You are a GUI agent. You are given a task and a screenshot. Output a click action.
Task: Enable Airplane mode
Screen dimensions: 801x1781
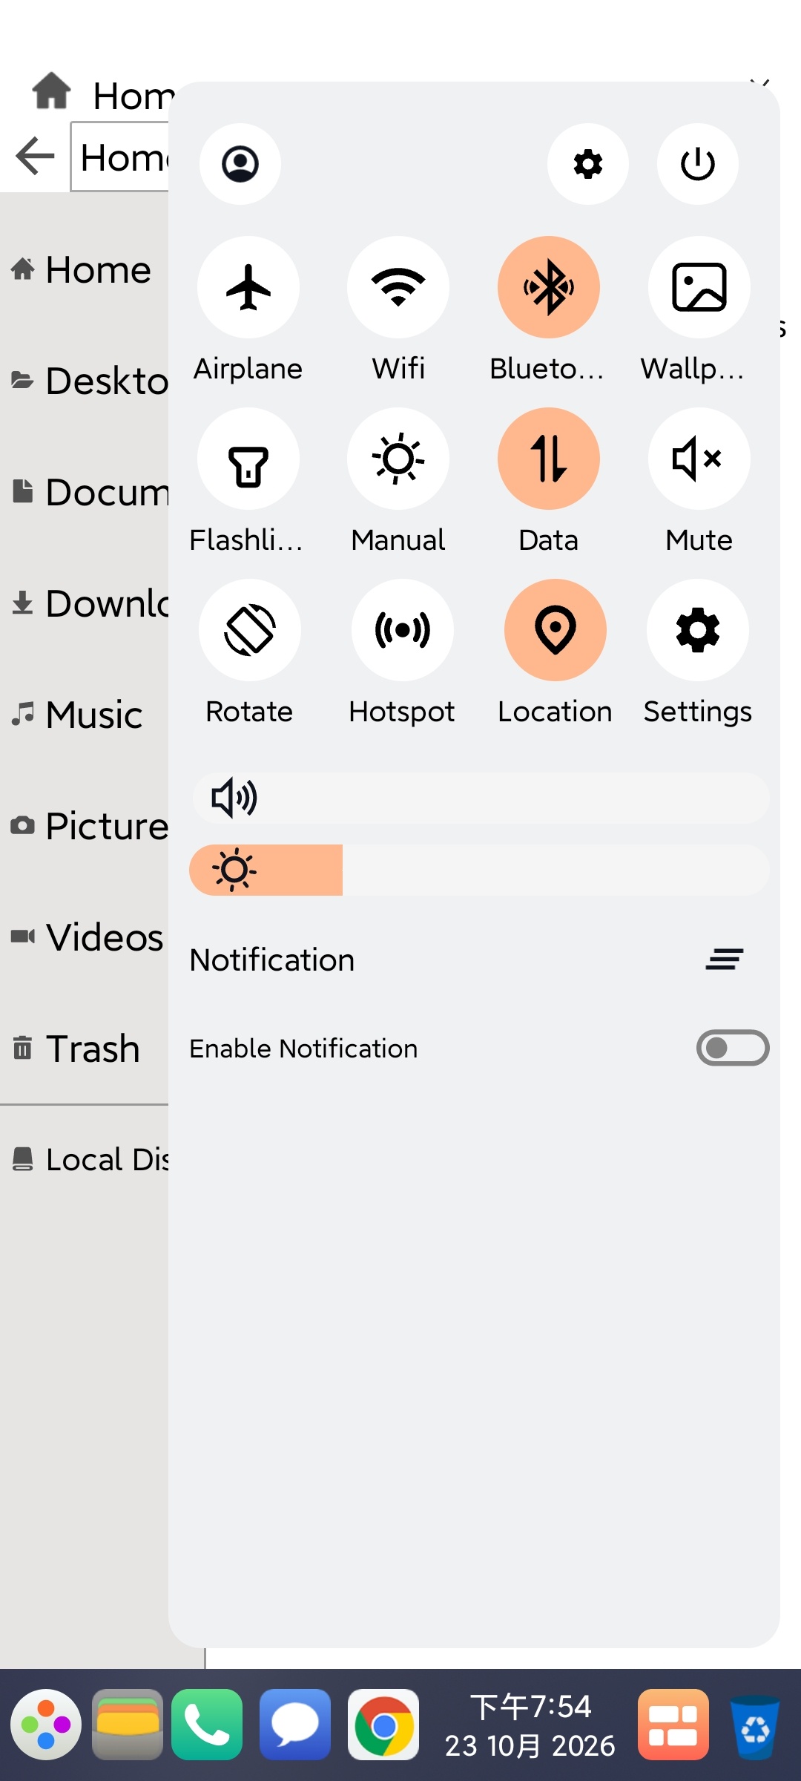tap(248, 287)
